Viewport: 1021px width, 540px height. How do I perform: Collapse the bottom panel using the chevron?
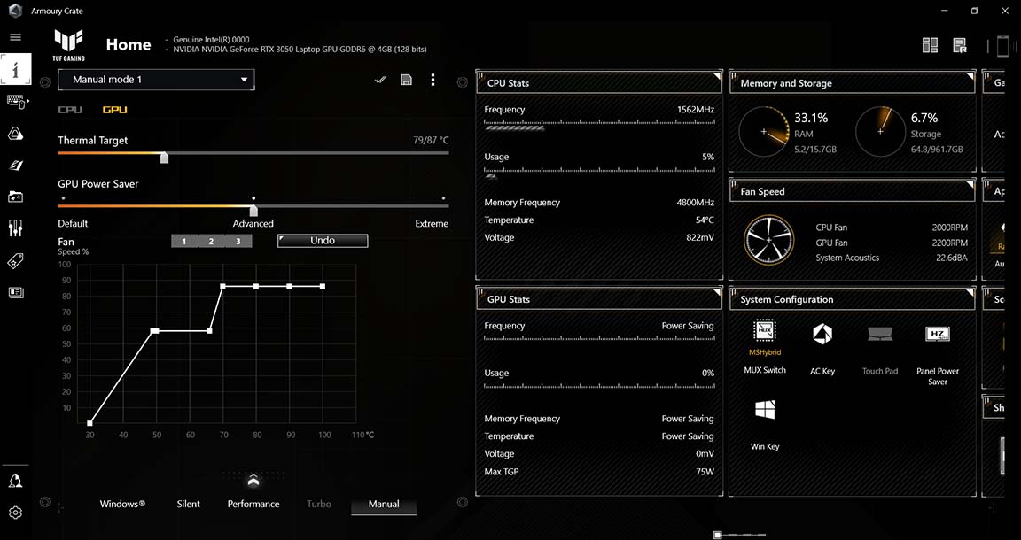click(x=253, y=482)
